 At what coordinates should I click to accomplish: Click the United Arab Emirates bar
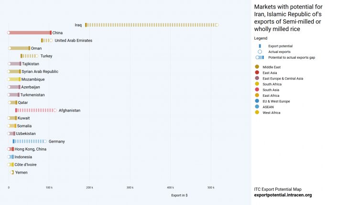click(x=47, y=41)
